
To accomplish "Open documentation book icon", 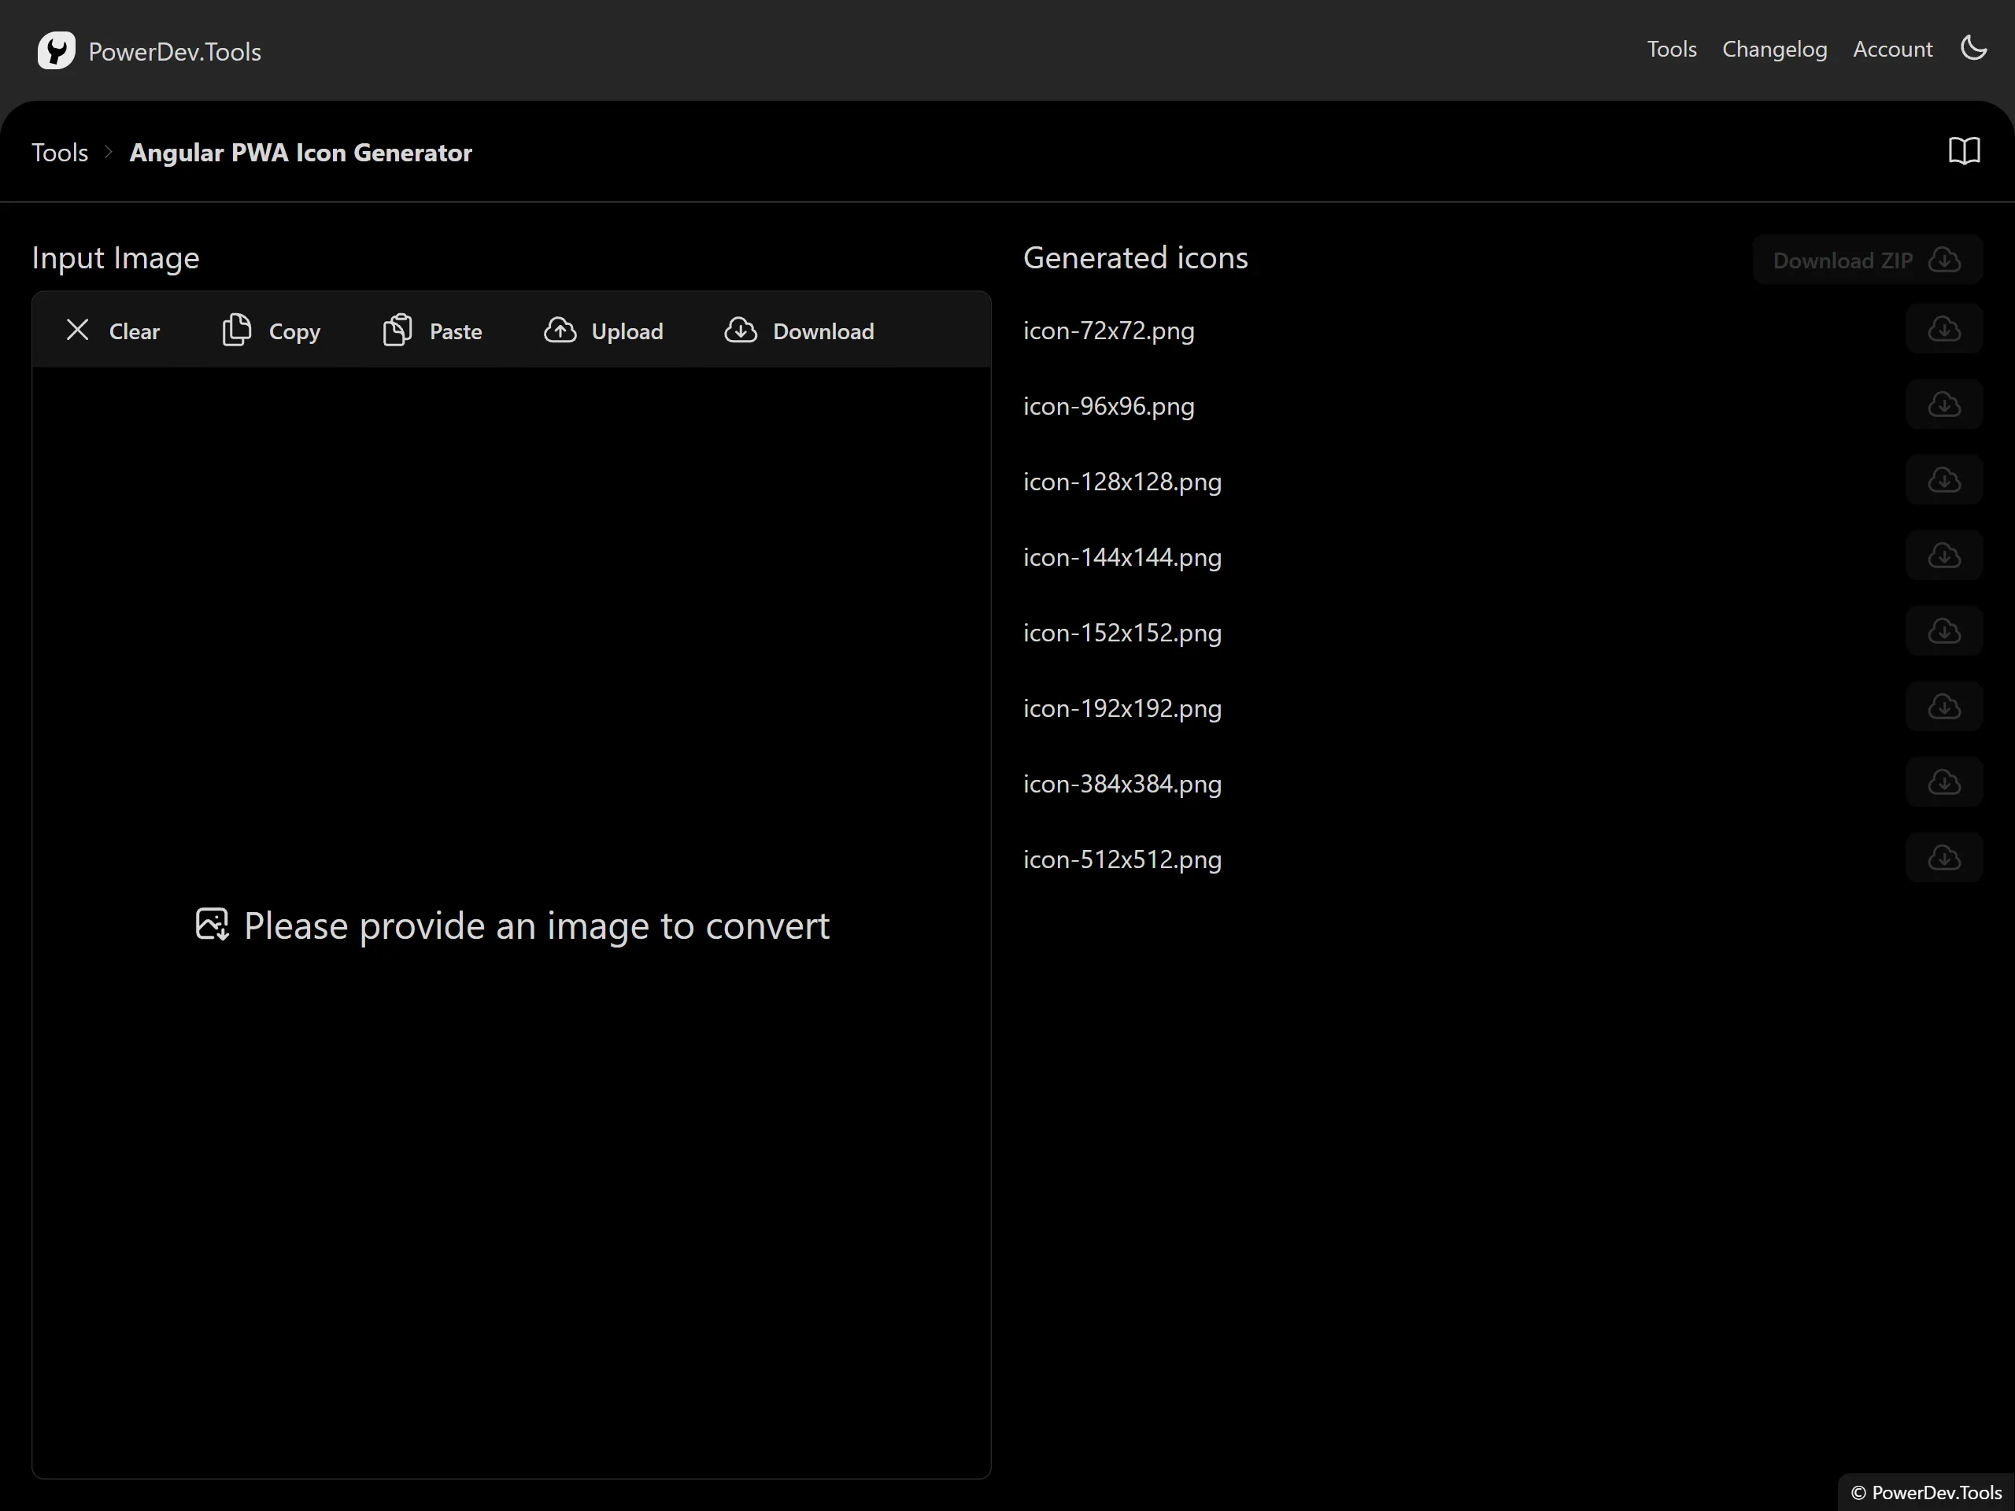I will [1964, 151].
